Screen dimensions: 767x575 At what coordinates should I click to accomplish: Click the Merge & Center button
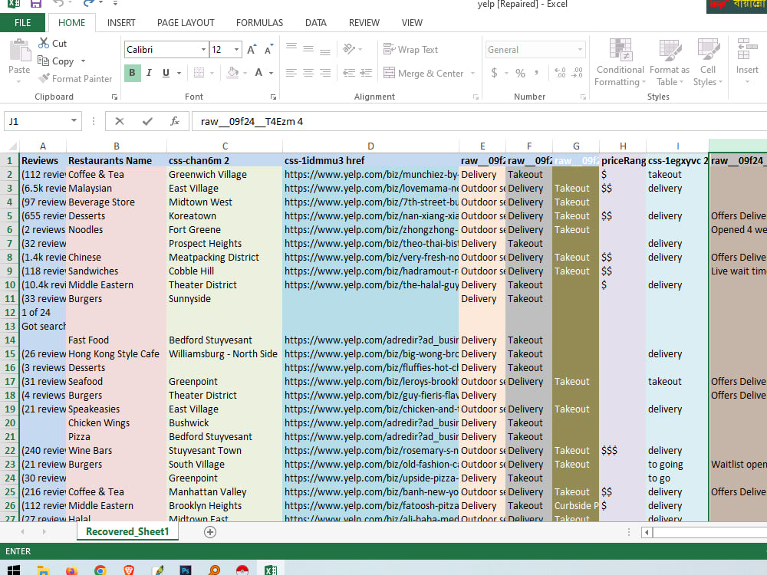point(423,73)
